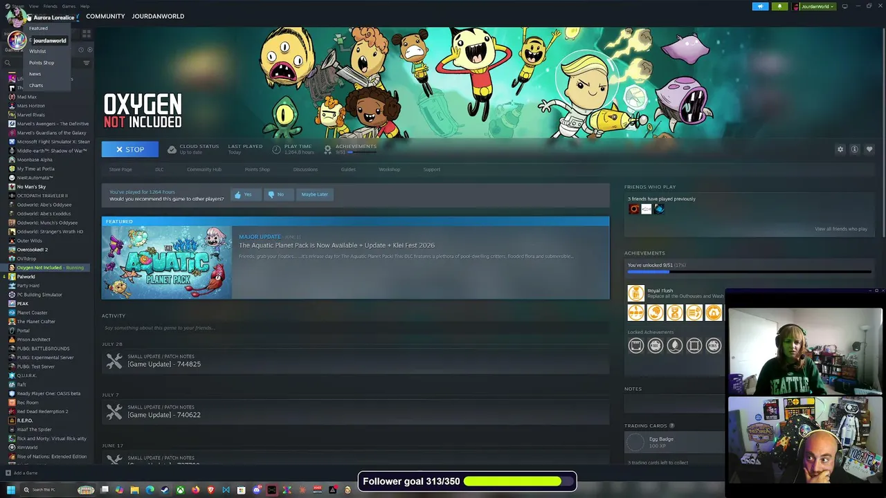Open the Community Hub tab
The height and width of the screenshot is (498, 886).
click(204, 169)
